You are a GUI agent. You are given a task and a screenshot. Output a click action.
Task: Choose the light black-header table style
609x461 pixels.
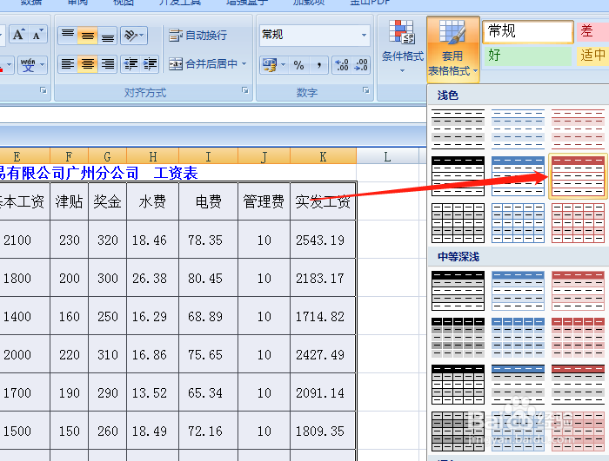(458, 175)
